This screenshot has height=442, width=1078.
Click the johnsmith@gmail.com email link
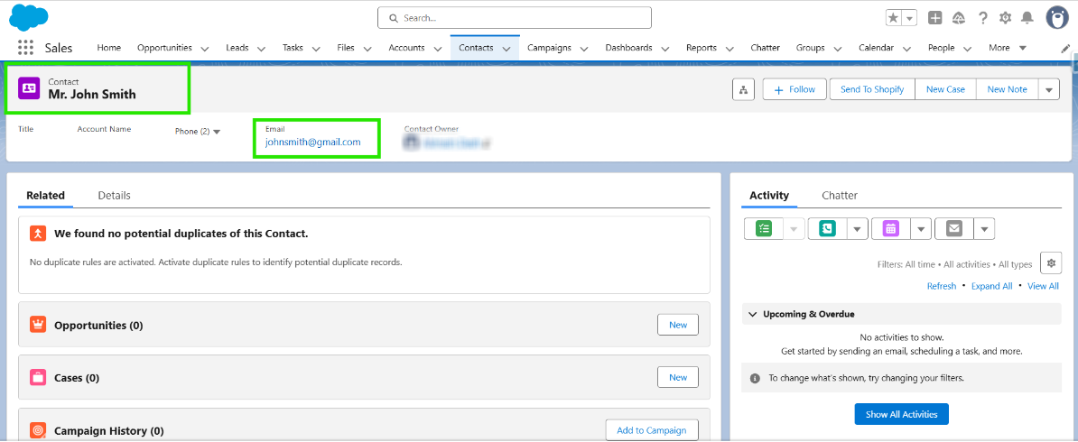(312, 143)
